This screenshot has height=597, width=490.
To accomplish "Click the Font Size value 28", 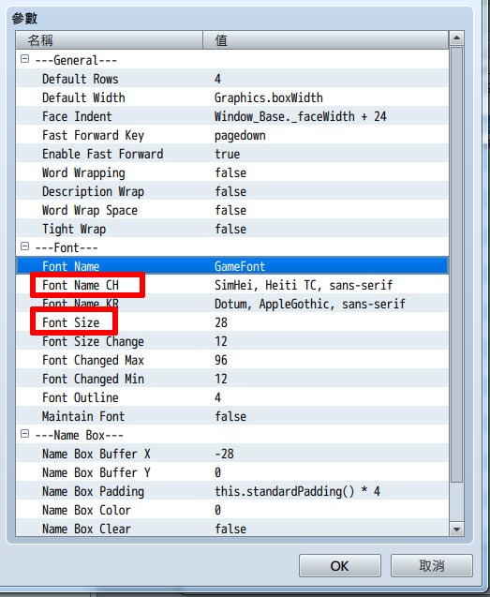I will [x=221, y=322].
